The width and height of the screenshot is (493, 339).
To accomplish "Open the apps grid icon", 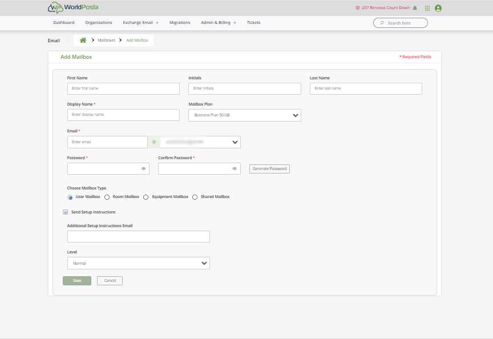I will [427, 8].
